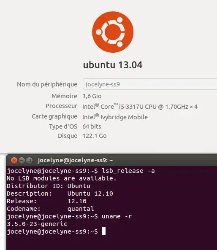Close the terminal window with red X
217x250 pixels.
point(14,160)
